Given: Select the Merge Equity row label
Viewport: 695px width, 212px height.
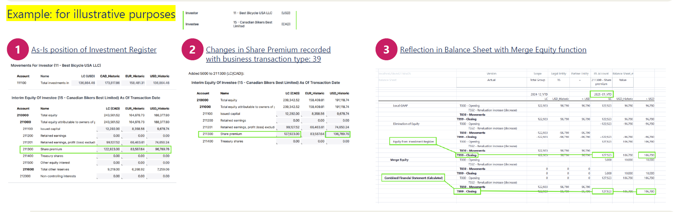Looking at the screenshot, I should pos(399,160).
